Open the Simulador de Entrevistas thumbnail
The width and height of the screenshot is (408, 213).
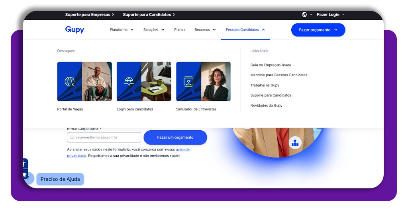pyautogui.click(x=203, y=81)
